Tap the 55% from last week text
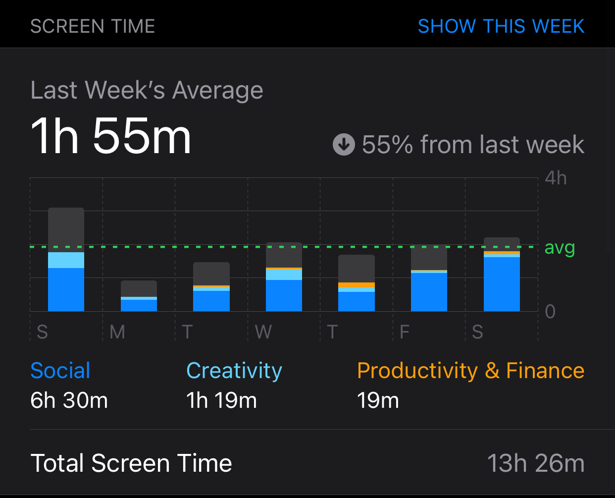The height and width of the screenshot is (498, 615). pyautogui.click(x=473, y=145)
